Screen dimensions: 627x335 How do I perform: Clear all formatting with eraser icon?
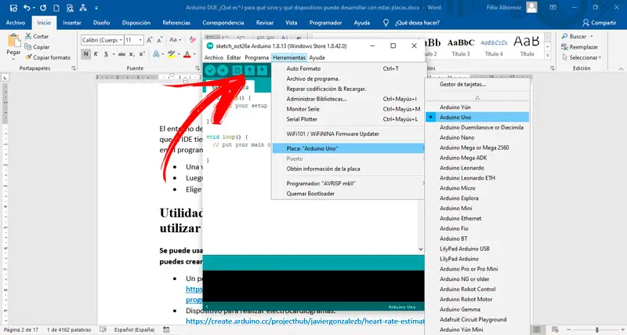point(192,40)
